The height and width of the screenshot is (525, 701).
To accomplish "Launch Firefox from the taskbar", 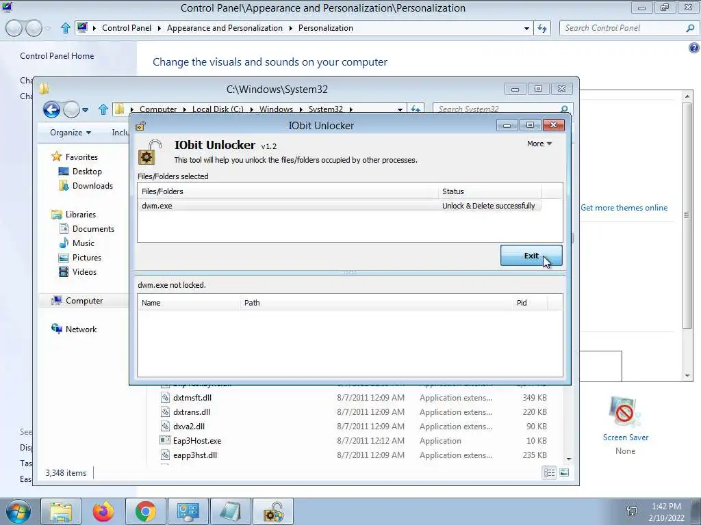I will [x=103, y=511].
